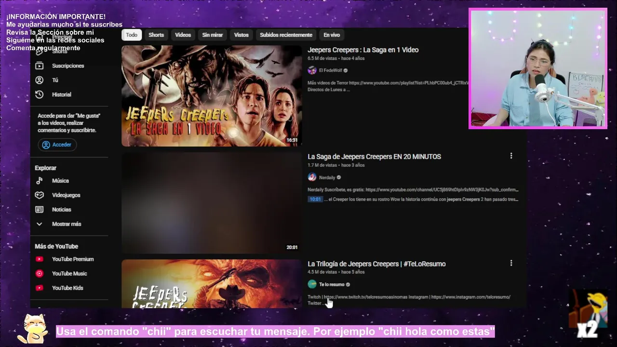
Task: Click the El FedeWolf channel name
Action: pyautogui.click(x=330, y=70)
